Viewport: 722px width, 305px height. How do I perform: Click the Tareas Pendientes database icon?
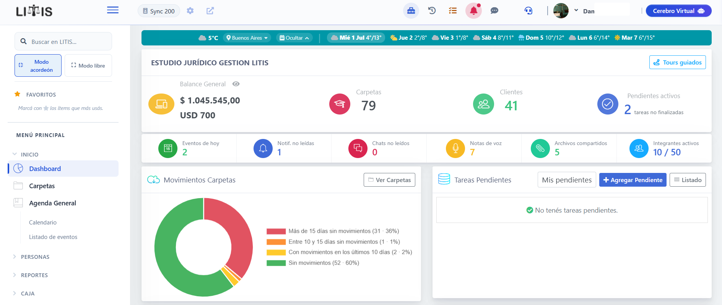(x=444, y=179)
